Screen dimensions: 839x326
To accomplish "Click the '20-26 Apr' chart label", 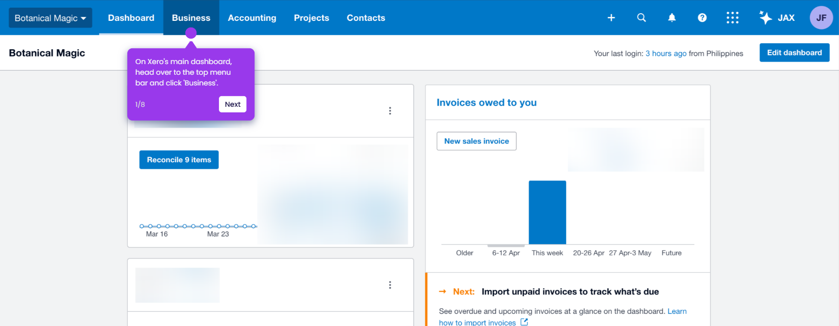I will [x=589, y=253].
